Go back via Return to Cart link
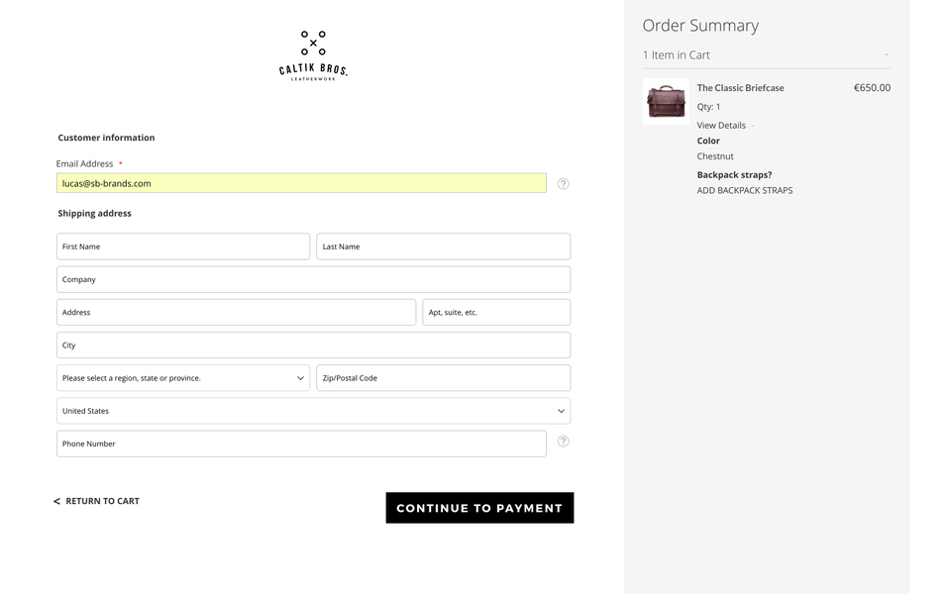 (x=97, y=501)
